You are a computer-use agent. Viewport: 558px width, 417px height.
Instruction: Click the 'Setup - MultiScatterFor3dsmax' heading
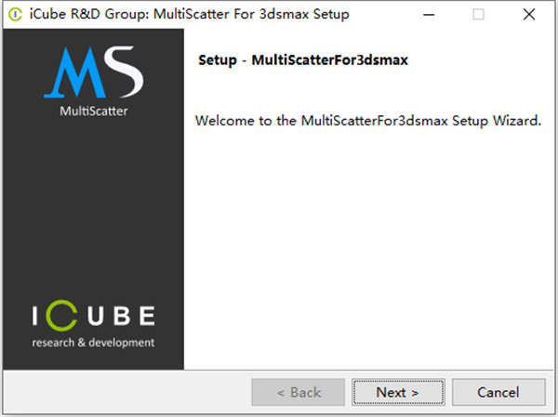tap(303, 59)
